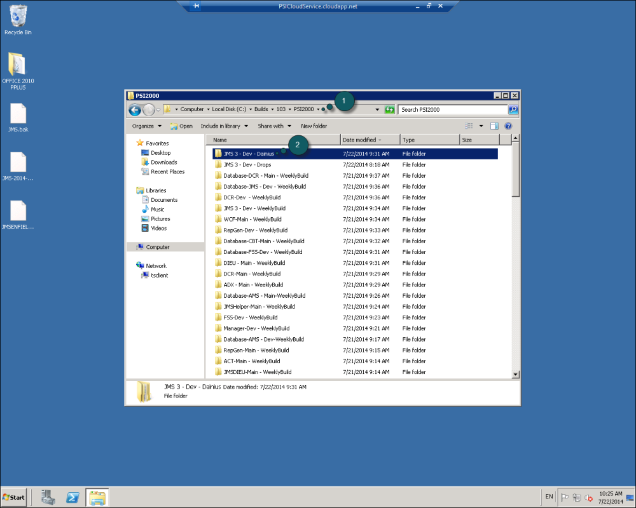Click the Back navigation arrow
The height and width of the screenshot is (508, 636).
coord(135,110)
